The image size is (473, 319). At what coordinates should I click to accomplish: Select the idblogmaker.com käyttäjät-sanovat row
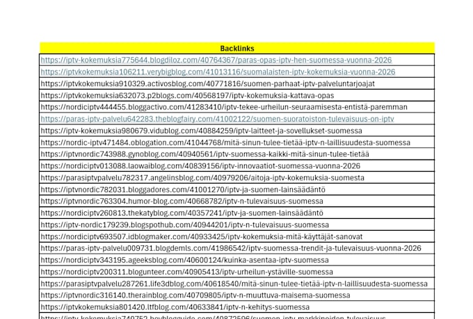236,236
